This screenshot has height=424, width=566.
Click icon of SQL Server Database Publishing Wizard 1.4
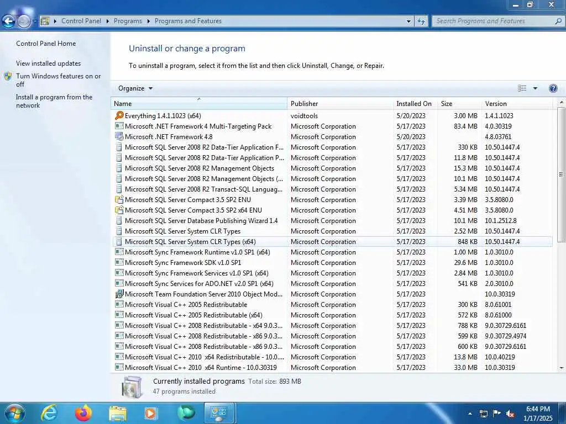click(x=119, y=220)
